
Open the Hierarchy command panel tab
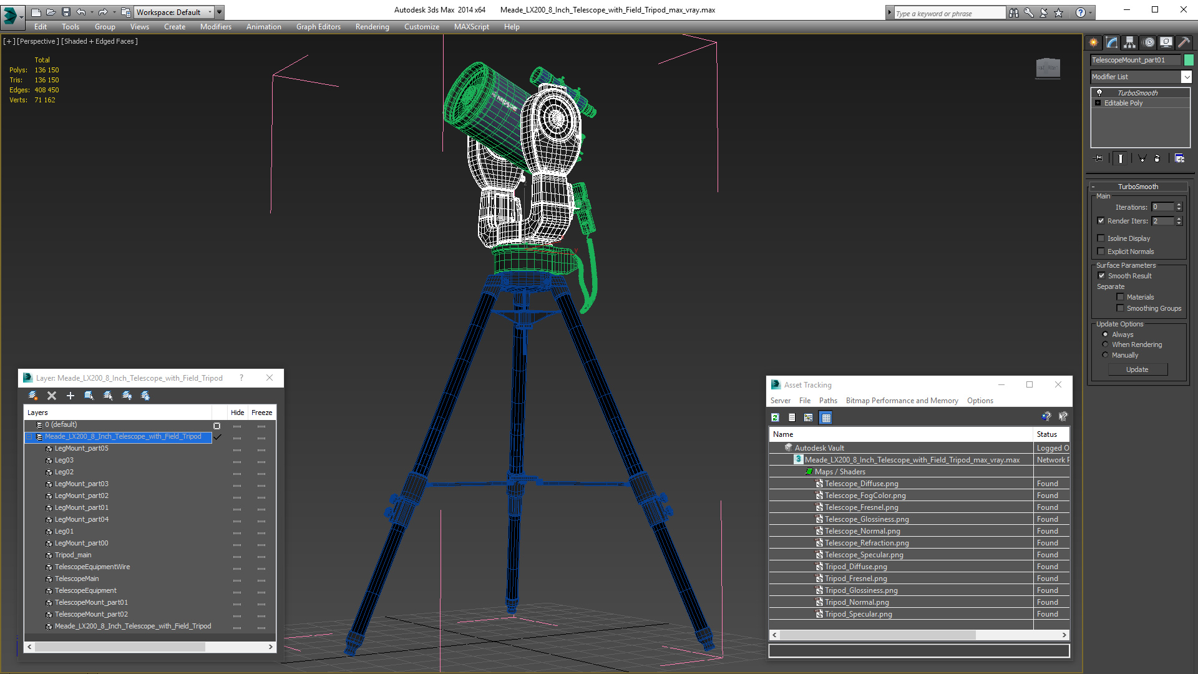coord(1129,42)
